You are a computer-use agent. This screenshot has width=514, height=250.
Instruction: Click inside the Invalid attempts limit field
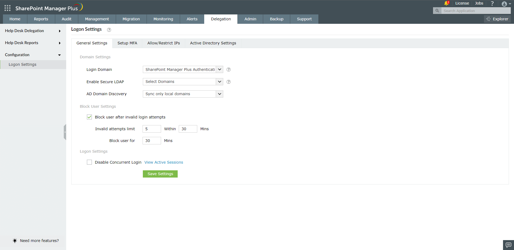point(151,129)
